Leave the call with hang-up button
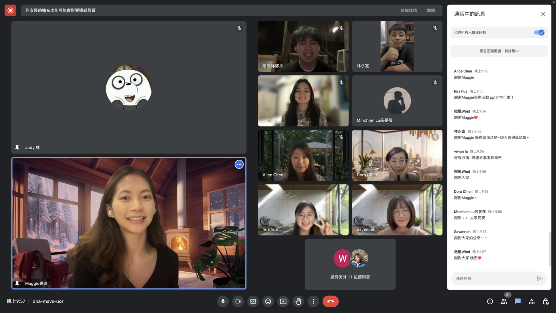556x313 pixels. tap(330, 301)
